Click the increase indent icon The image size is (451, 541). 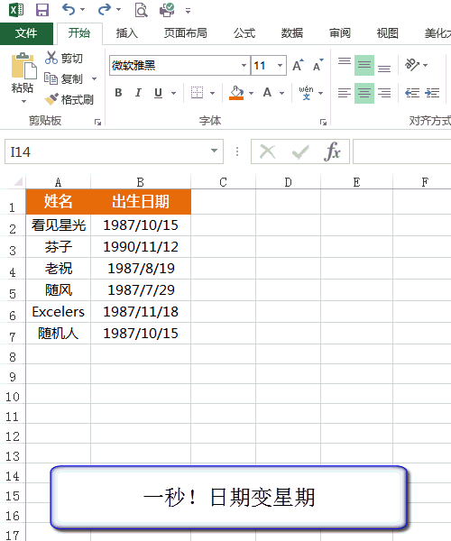432,93
